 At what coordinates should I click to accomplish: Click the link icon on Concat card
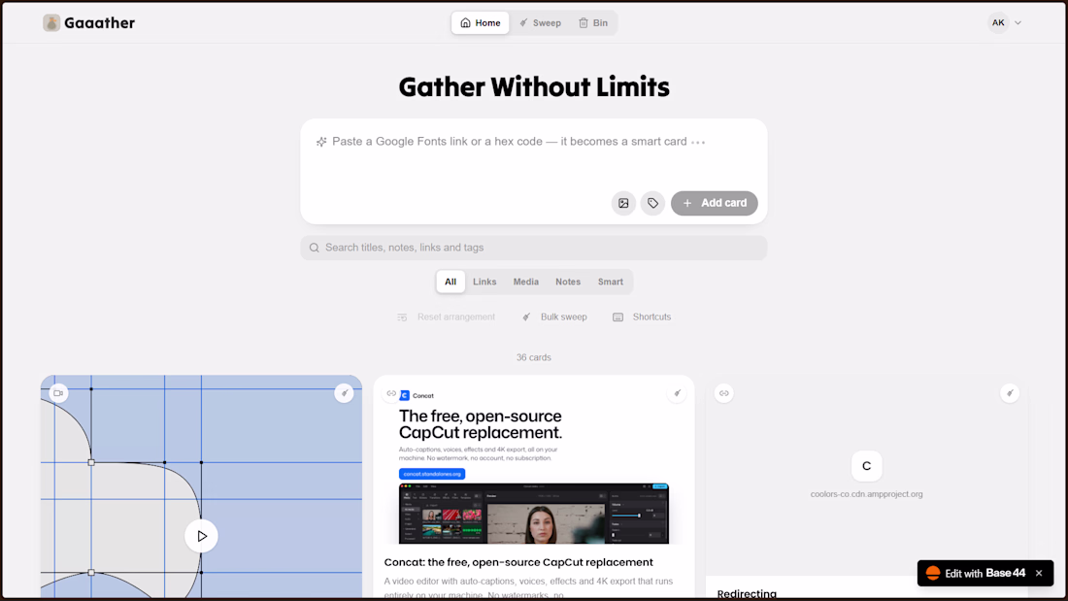click(391, 393)
